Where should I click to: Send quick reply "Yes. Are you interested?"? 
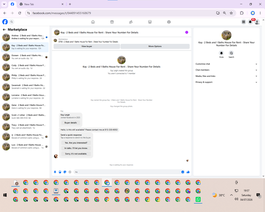pos(76,143)
